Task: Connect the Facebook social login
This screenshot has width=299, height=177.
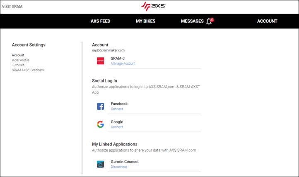Action: click(x=117, y=109)
